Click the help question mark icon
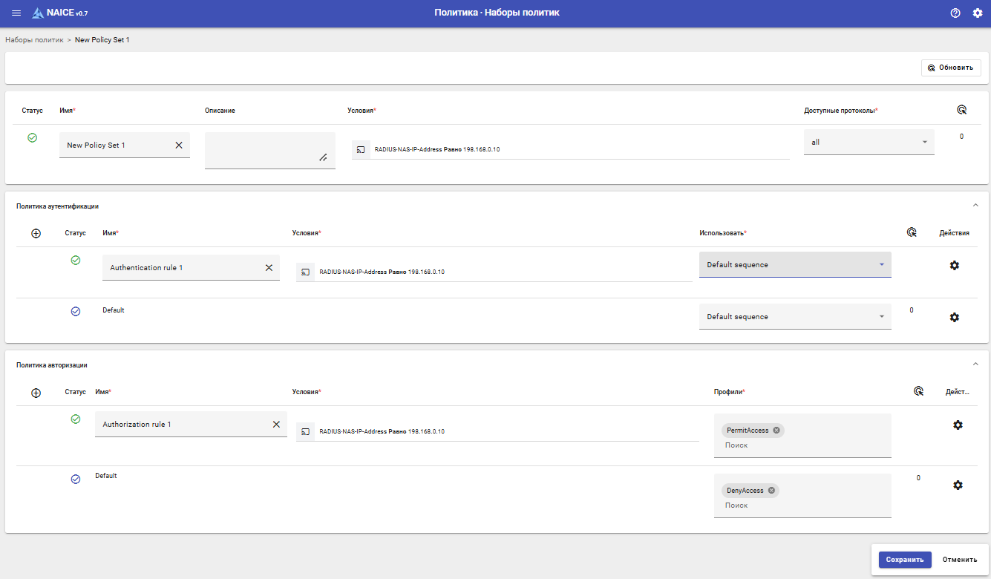Image resolution: width=991 pixels, height=579 pixels. click(955, 13)
